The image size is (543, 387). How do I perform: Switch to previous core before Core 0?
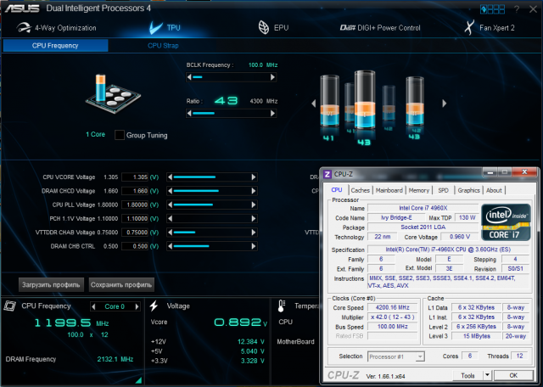[93, 306]
